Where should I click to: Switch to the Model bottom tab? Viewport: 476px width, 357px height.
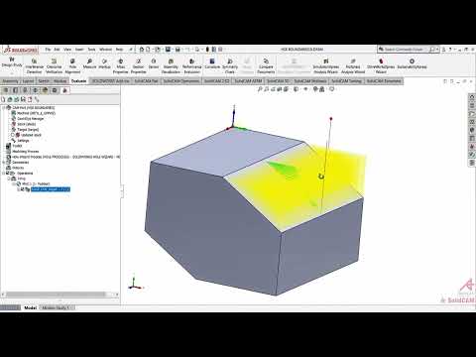[30, 307]
